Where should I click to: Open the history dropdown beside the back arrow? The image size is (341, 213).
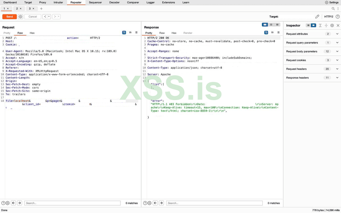point(49,17)
